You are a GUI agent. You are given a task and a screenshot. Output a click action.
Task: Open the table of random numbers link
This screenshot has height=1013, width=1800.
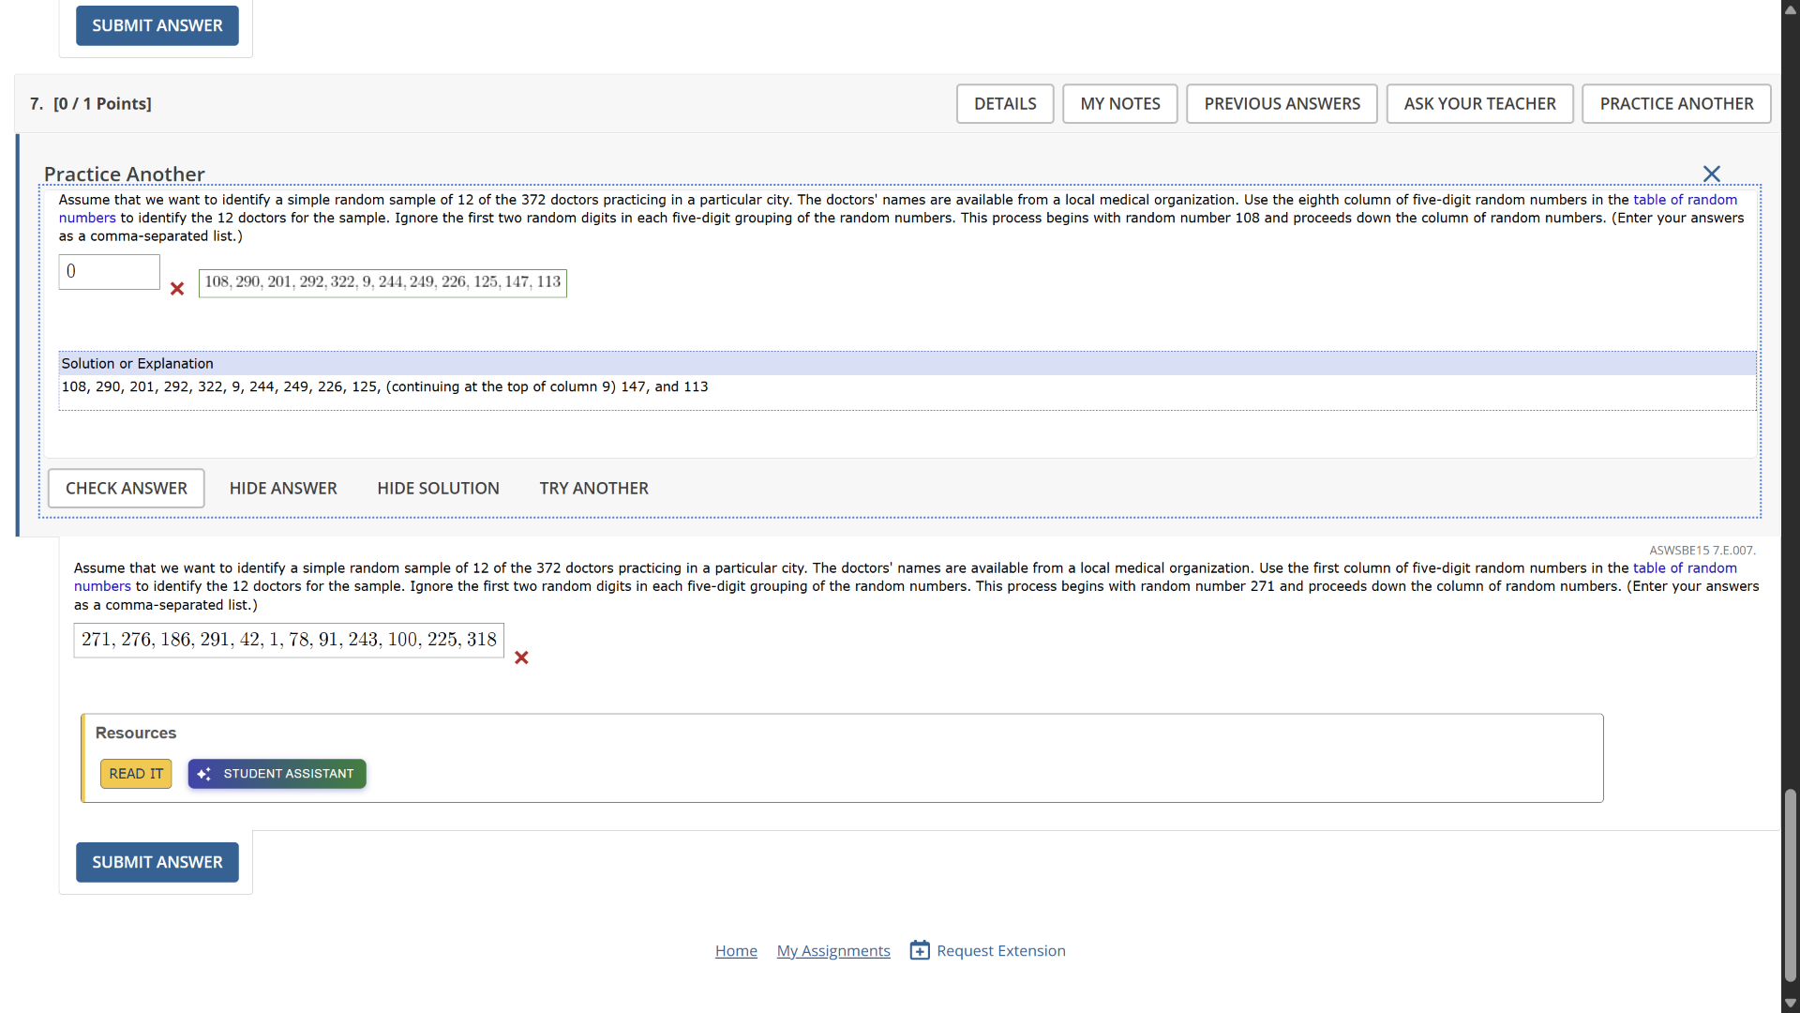click(1685, 199)
